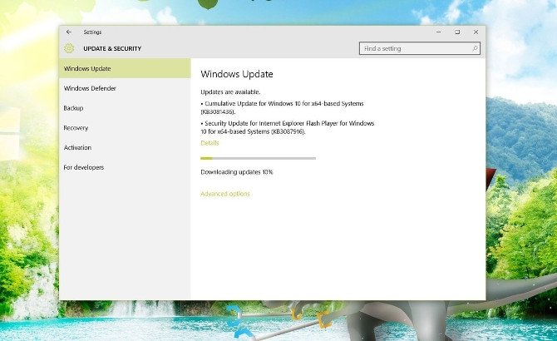Focus the Find a setting search box

420,48
